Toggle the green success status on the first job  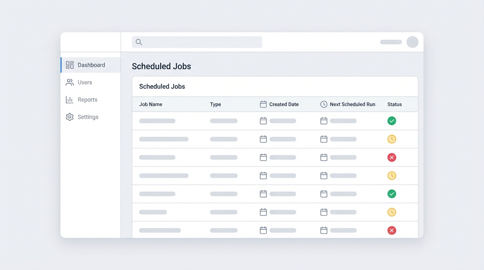click(391, 121)
